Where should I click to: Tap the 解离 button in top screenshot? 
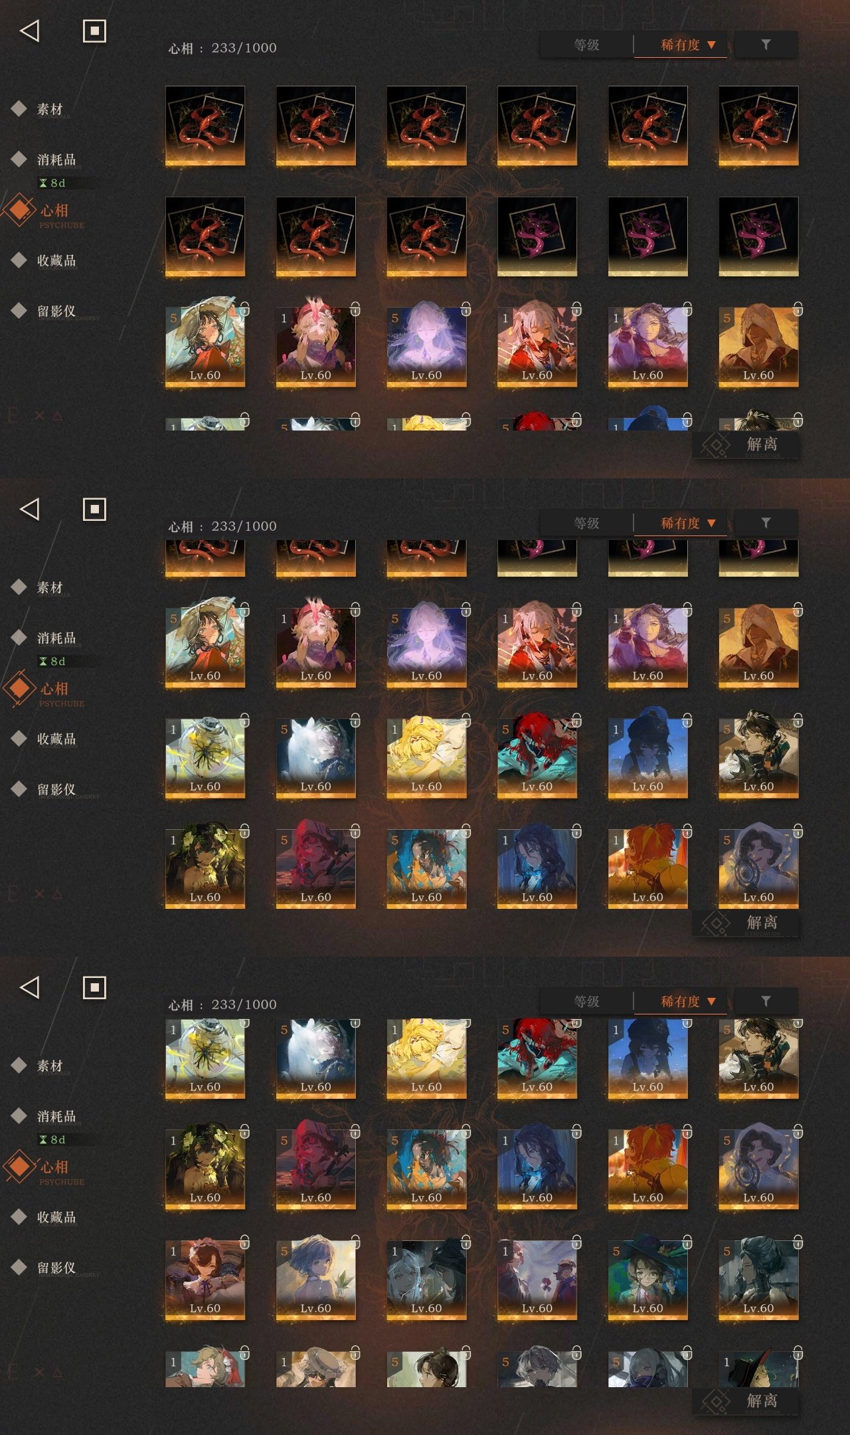click(x=746, y=444)
